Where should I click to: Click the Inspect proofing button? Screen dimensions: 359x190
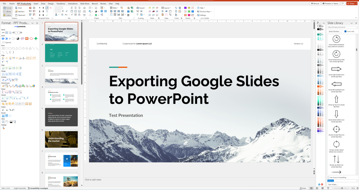pos(141,8)
